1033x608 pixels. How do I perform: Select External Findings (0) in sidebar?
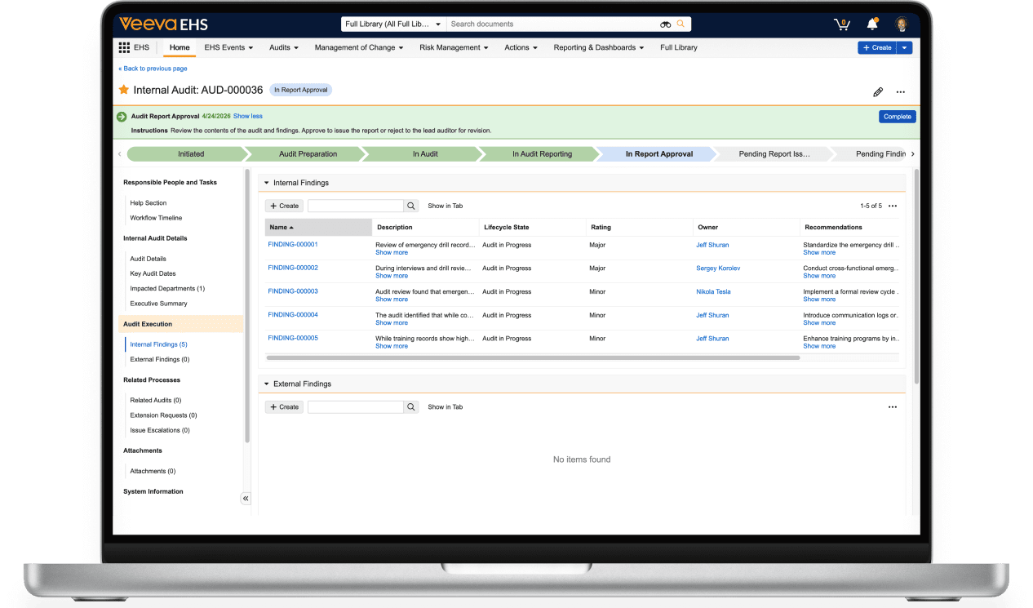click(160, 359)
